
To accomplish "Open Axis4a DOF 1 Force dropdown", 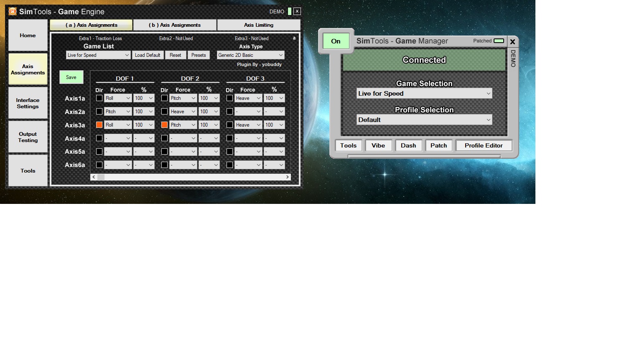I will pyautogui.click(x=118, y=138).
